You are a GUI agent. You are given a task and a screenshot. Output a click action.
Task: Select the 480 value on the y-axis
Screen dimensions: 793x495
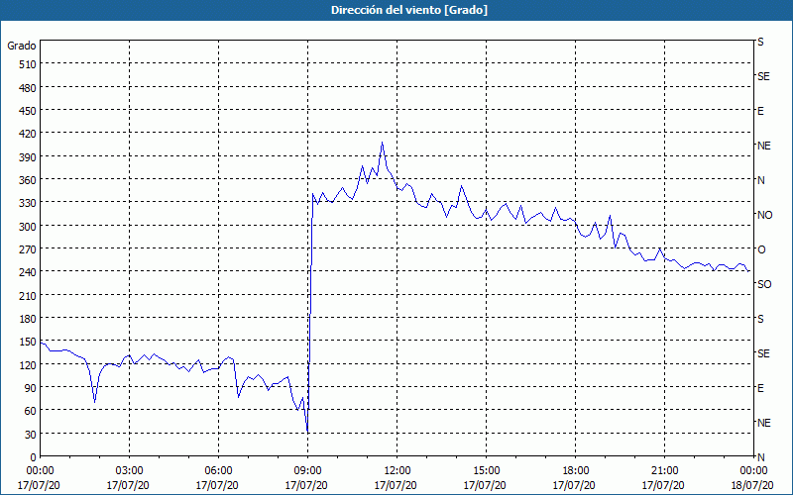[28, 87]
